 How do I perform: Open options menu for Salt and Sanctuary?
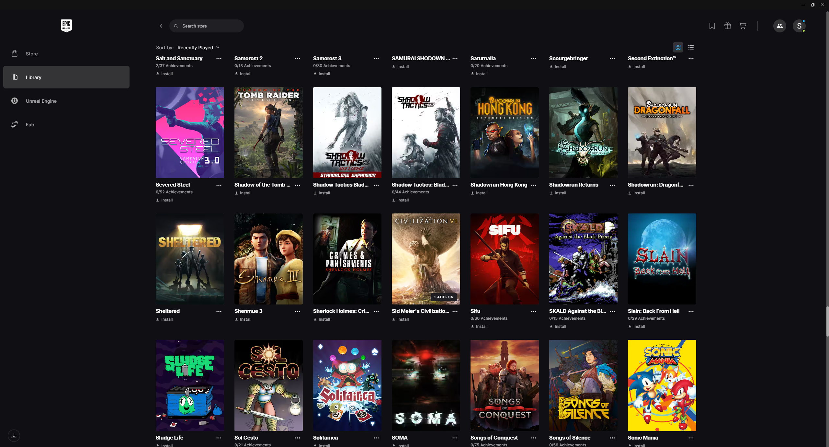click(219, 59)
